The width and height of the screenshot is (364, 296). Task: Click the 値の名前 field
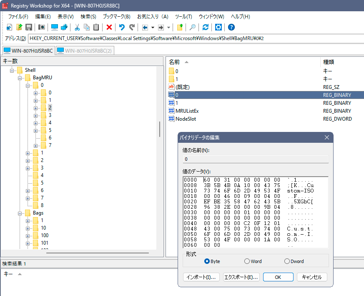pos(256,159)
